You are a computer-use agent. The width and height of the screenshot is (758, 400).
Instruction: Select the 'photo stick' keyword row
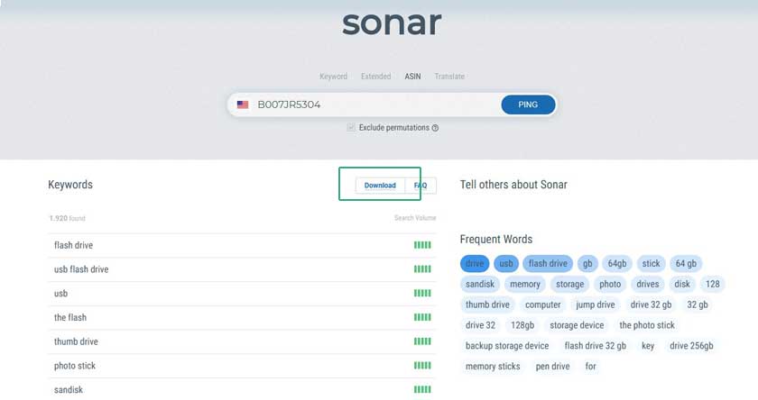tap(242, 366)
